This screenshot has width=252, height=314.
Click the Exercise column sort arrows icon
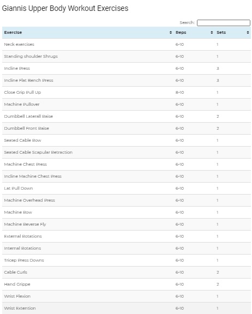click(x=171, y=33)
